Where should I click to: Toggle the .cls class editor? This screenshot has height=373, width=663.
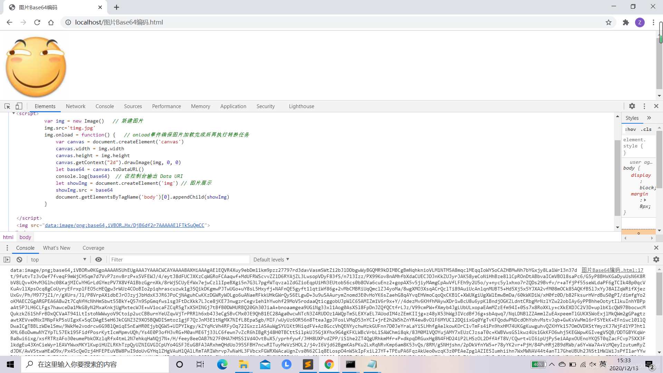[646, 130]
